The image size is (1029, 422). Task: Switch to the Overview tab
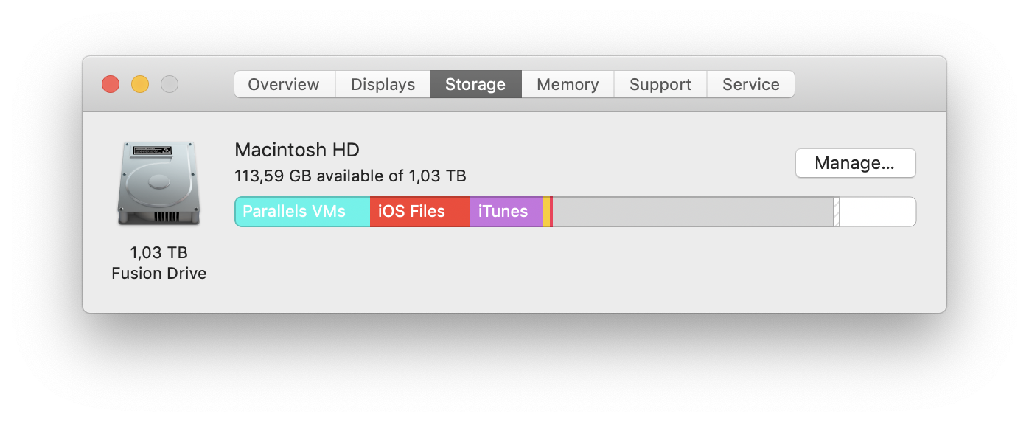tap(284, 84)
